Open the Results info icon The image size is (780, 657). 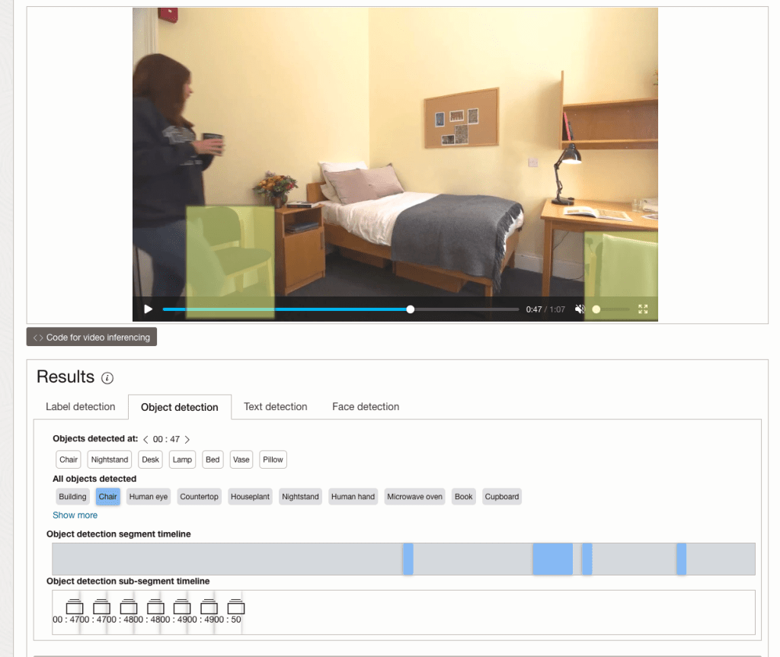pos(107,378)
